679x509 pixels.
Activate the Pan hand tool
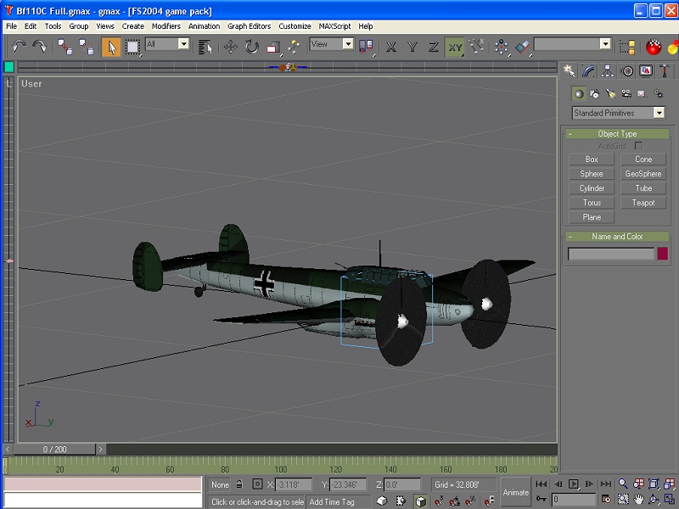point(639,500)
